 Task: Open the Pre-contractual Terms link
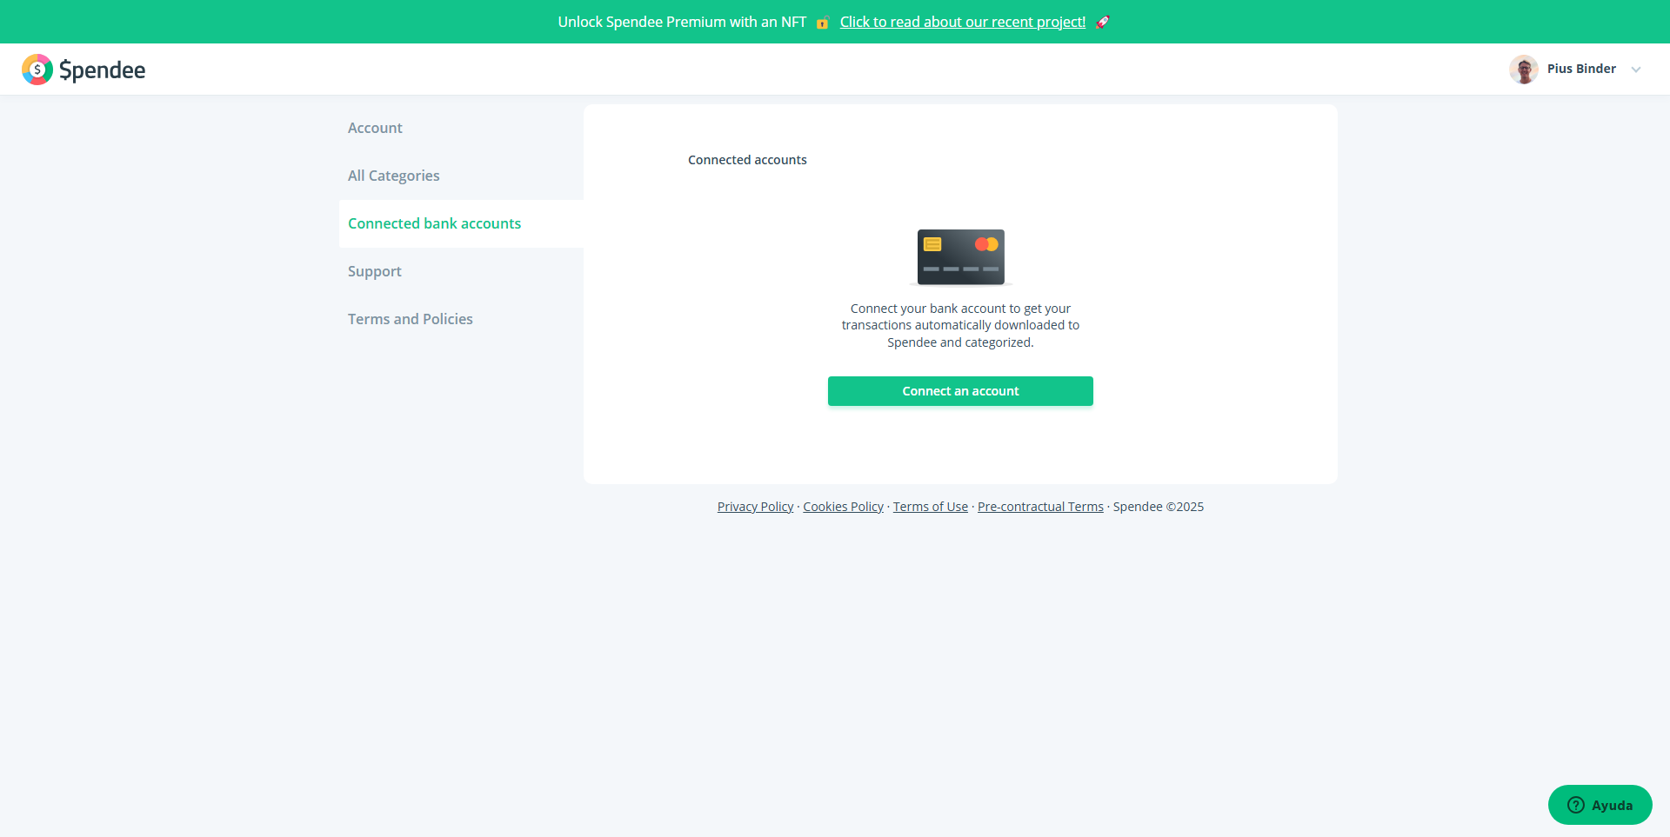point(1039,507)
